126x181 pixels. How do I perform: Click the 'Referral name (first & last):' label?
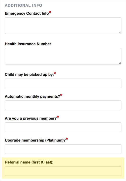(x=29, y=162)
